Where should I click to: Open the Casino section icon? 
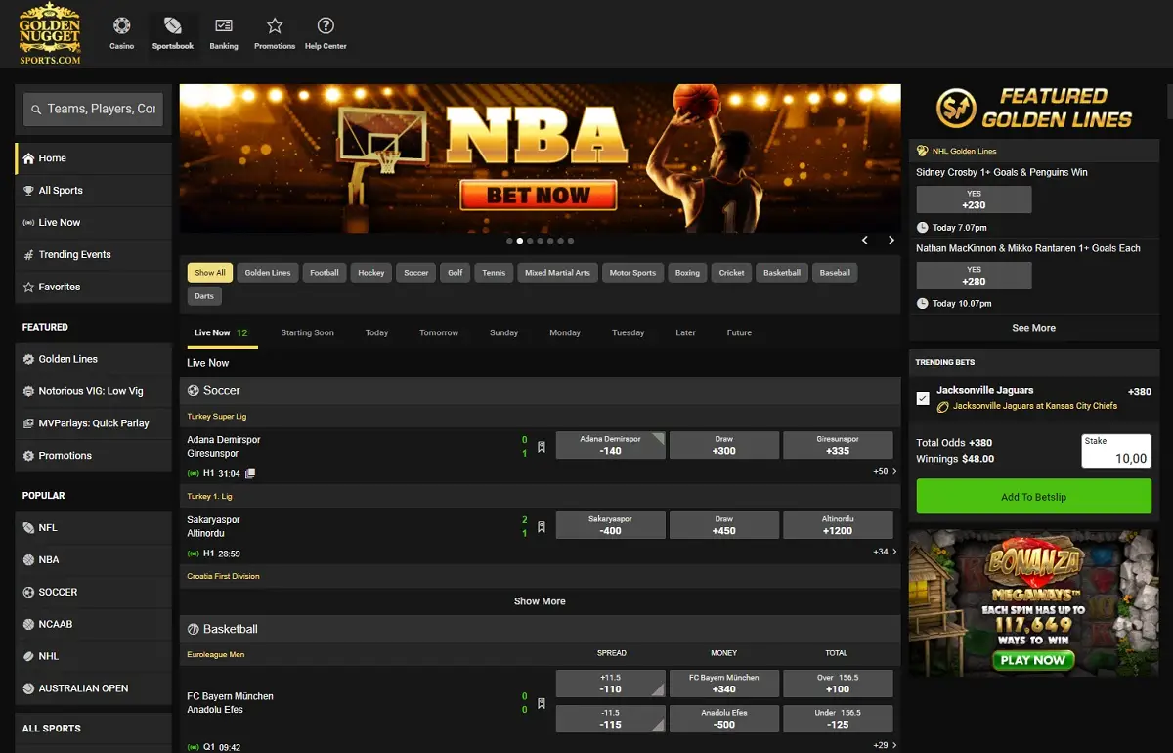(121, 26)
